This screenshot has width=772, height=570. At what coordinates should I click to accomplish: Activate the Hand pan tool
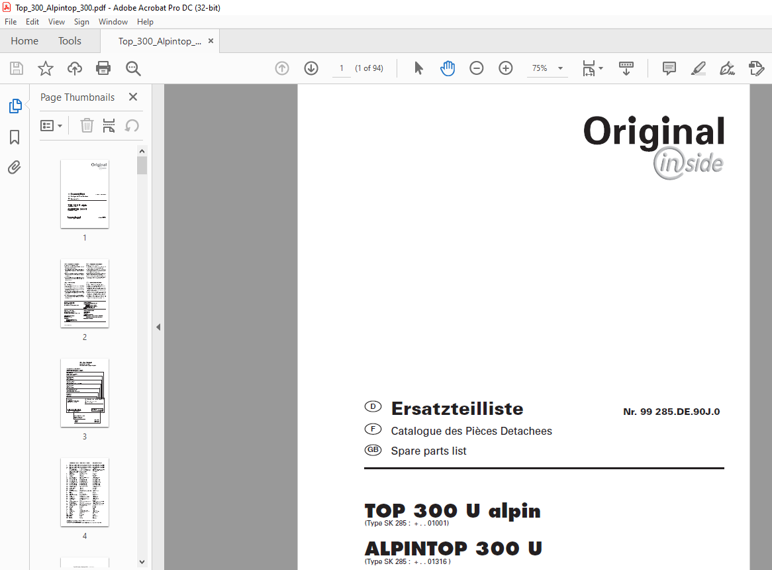click(x=448, y=68)
